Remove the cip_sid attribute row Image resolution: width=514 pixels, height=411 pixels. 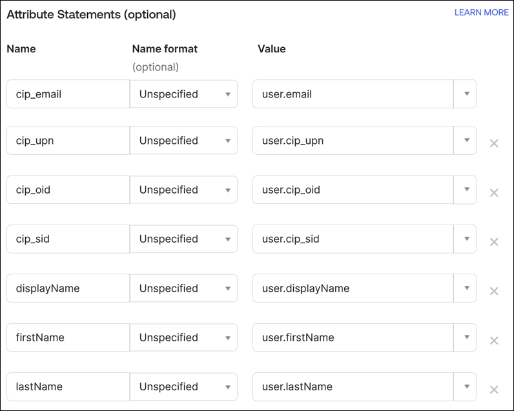pyautogui.click(x=494, y=242)
